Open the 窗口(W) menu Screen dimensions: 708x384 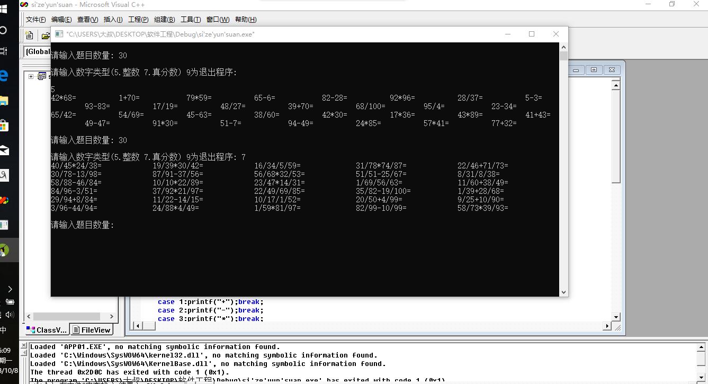pos(218,20)
